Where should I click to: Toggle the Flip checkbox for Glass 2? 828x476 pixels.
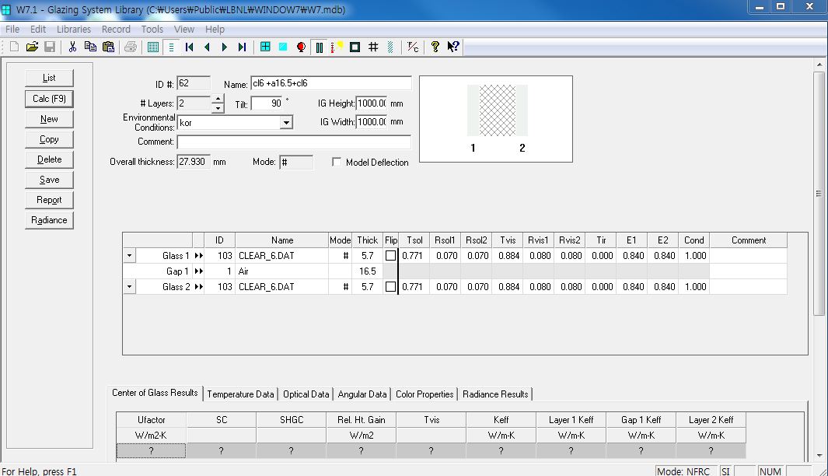390,287
